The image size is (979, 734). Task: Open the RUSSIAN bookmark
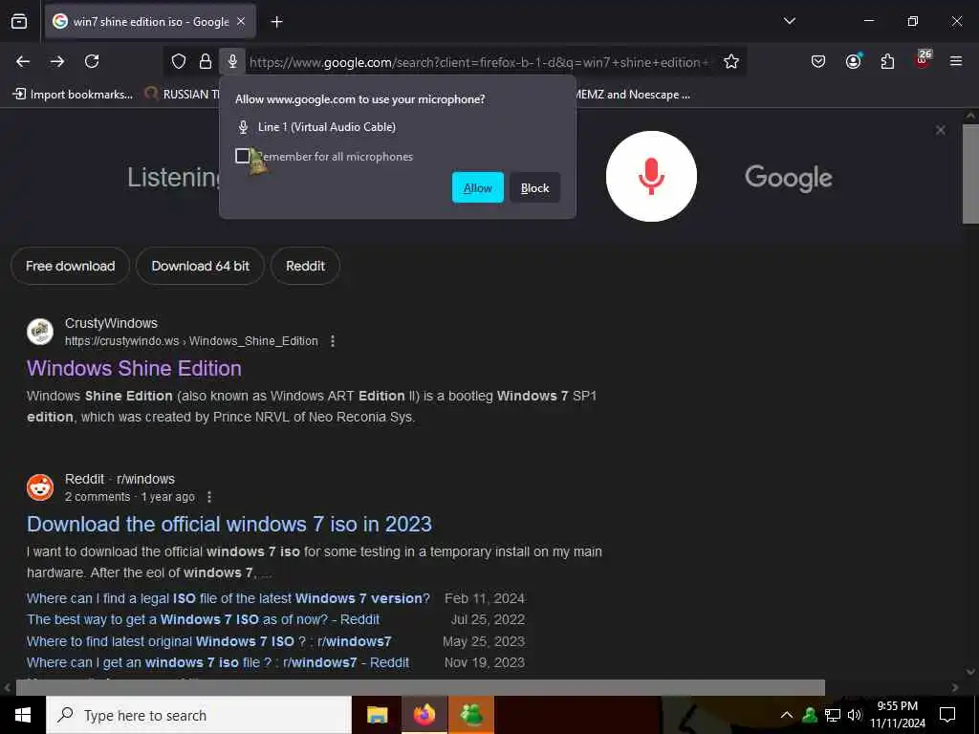(183, 95)
